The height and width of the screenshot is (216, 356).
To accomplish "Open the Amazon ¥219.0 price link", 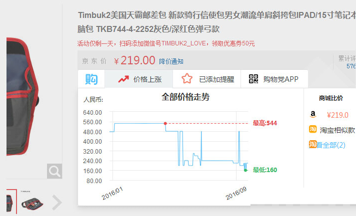I will coord(337,115).
